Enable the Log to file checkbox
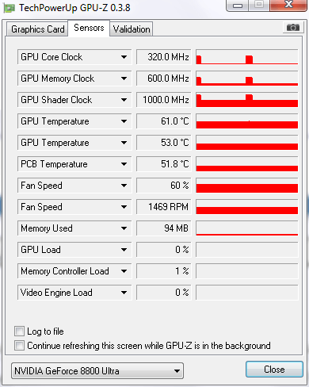This screenshot has width=309, height=387. 19,331
